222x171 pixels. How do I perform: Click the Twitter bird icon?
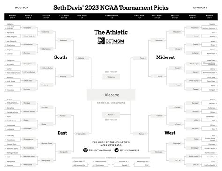pyautogui.click(x=117, y=150)
